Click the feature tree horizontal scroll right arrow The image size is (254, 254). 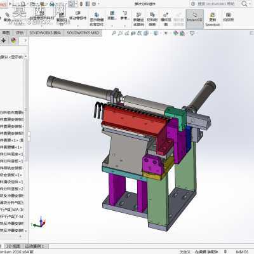point(20,236)
